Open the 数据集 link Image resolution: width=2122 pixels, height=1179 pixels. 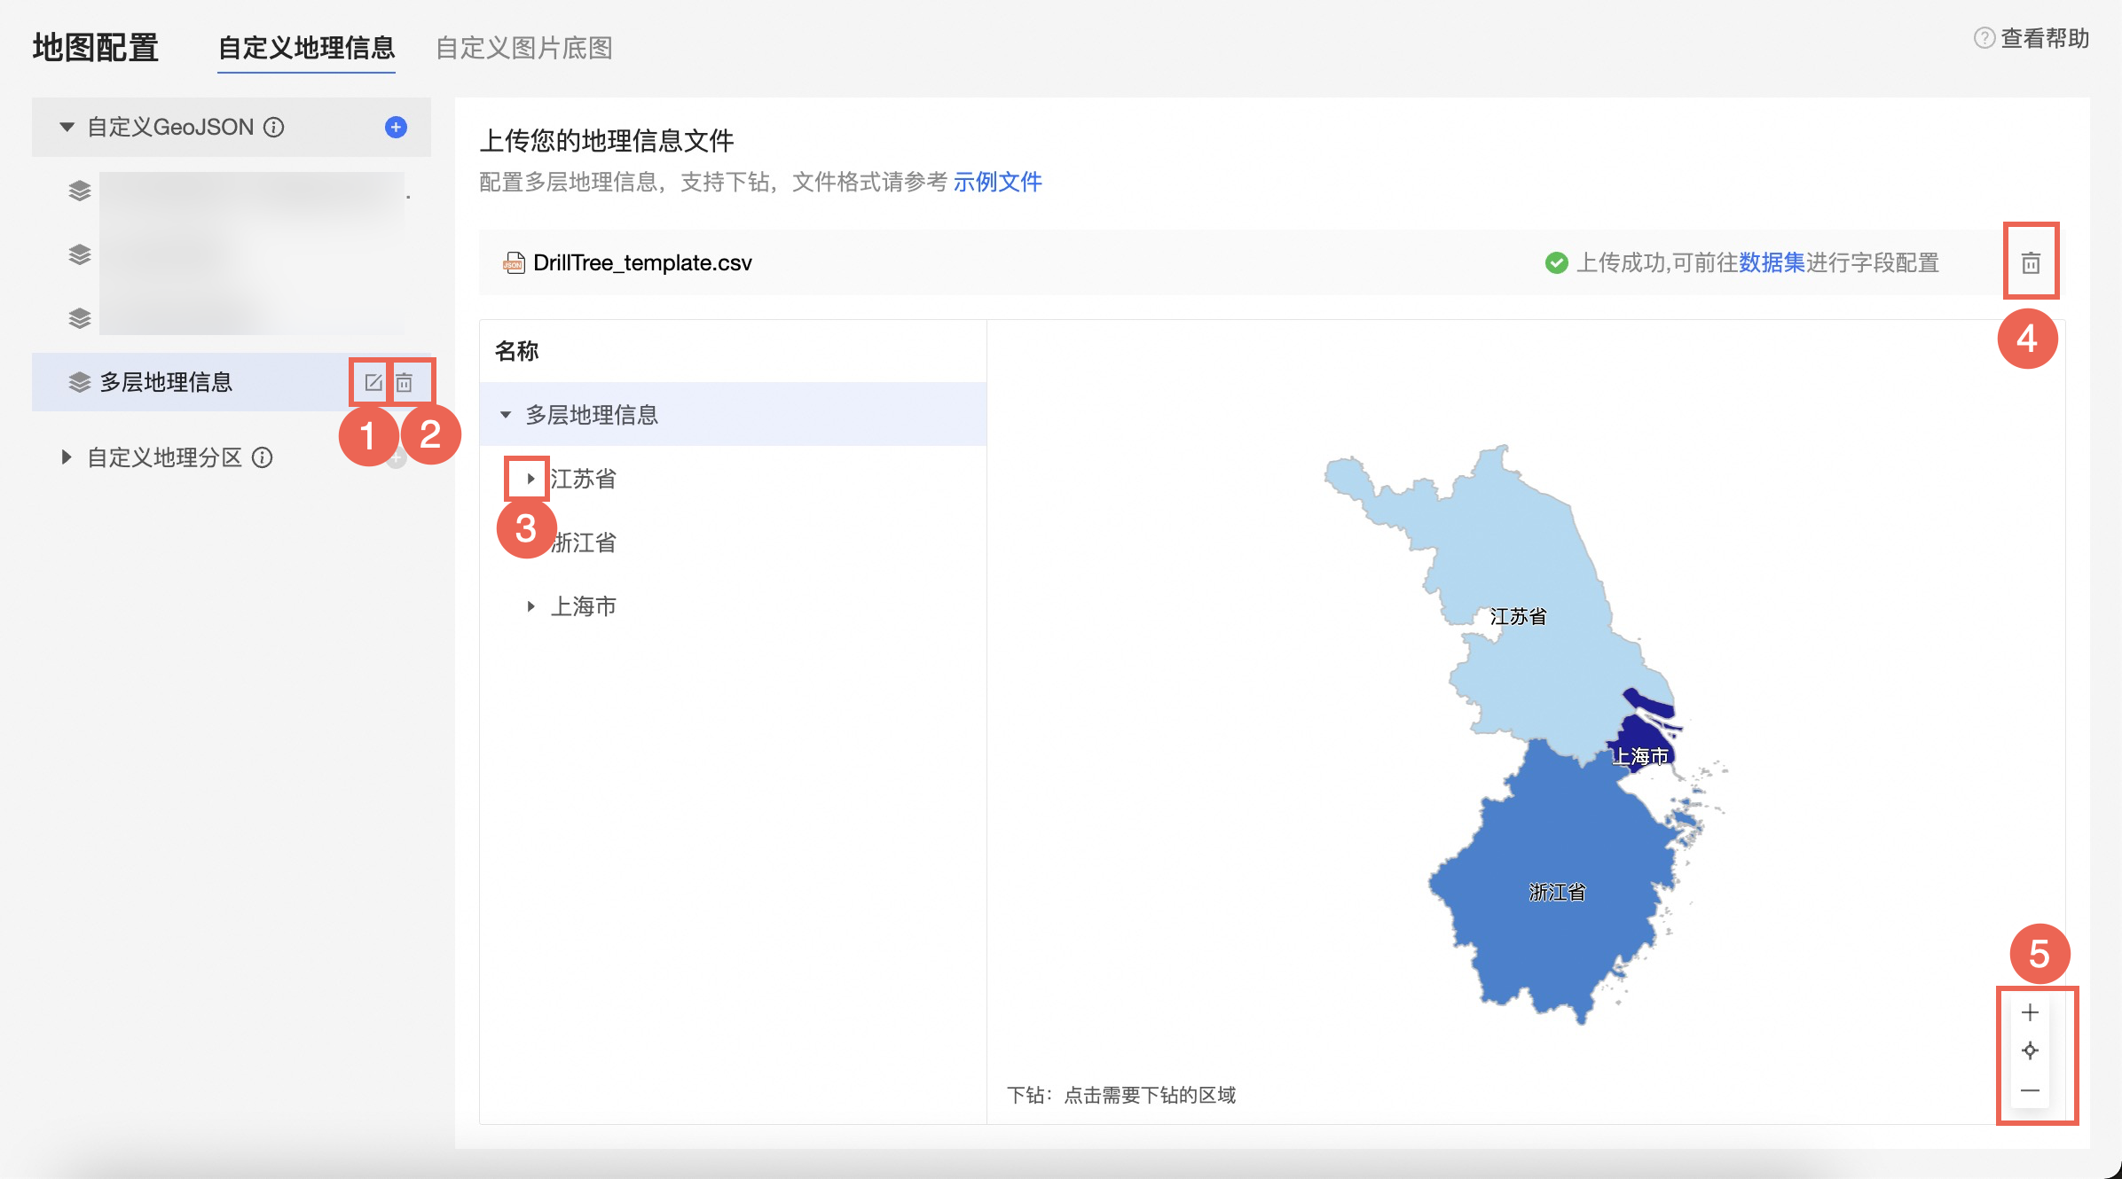1772,262
